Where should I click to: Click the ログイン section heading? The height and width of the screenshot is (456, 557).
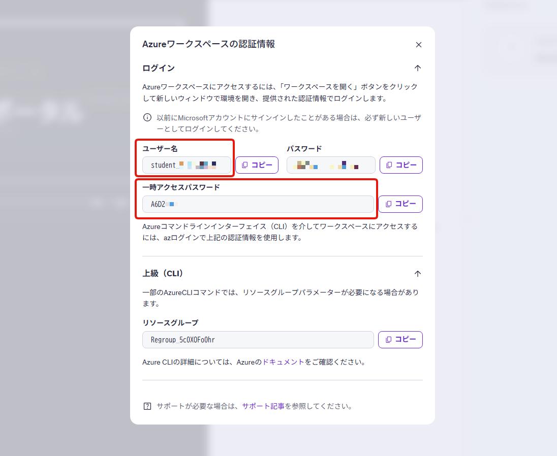(x=159, y=68)
